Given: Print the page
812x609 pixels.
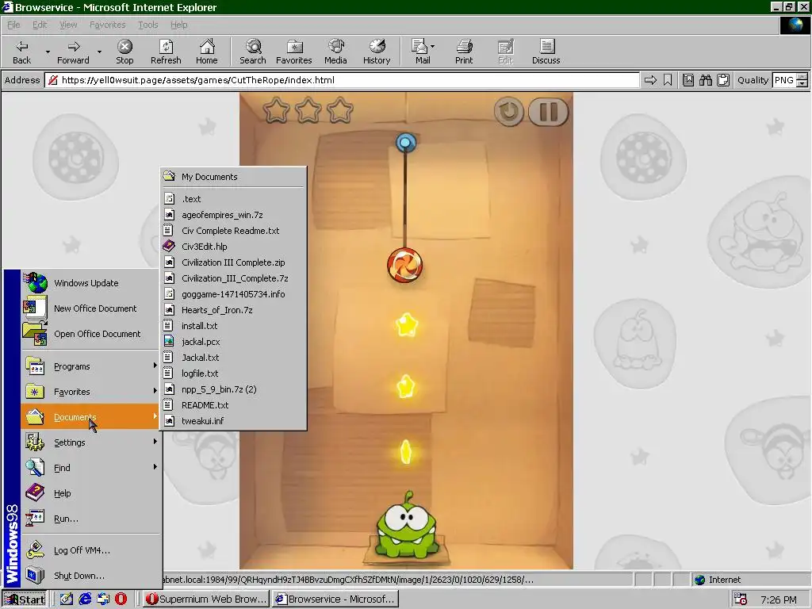Looking at the screenshot, I should 464,52.
